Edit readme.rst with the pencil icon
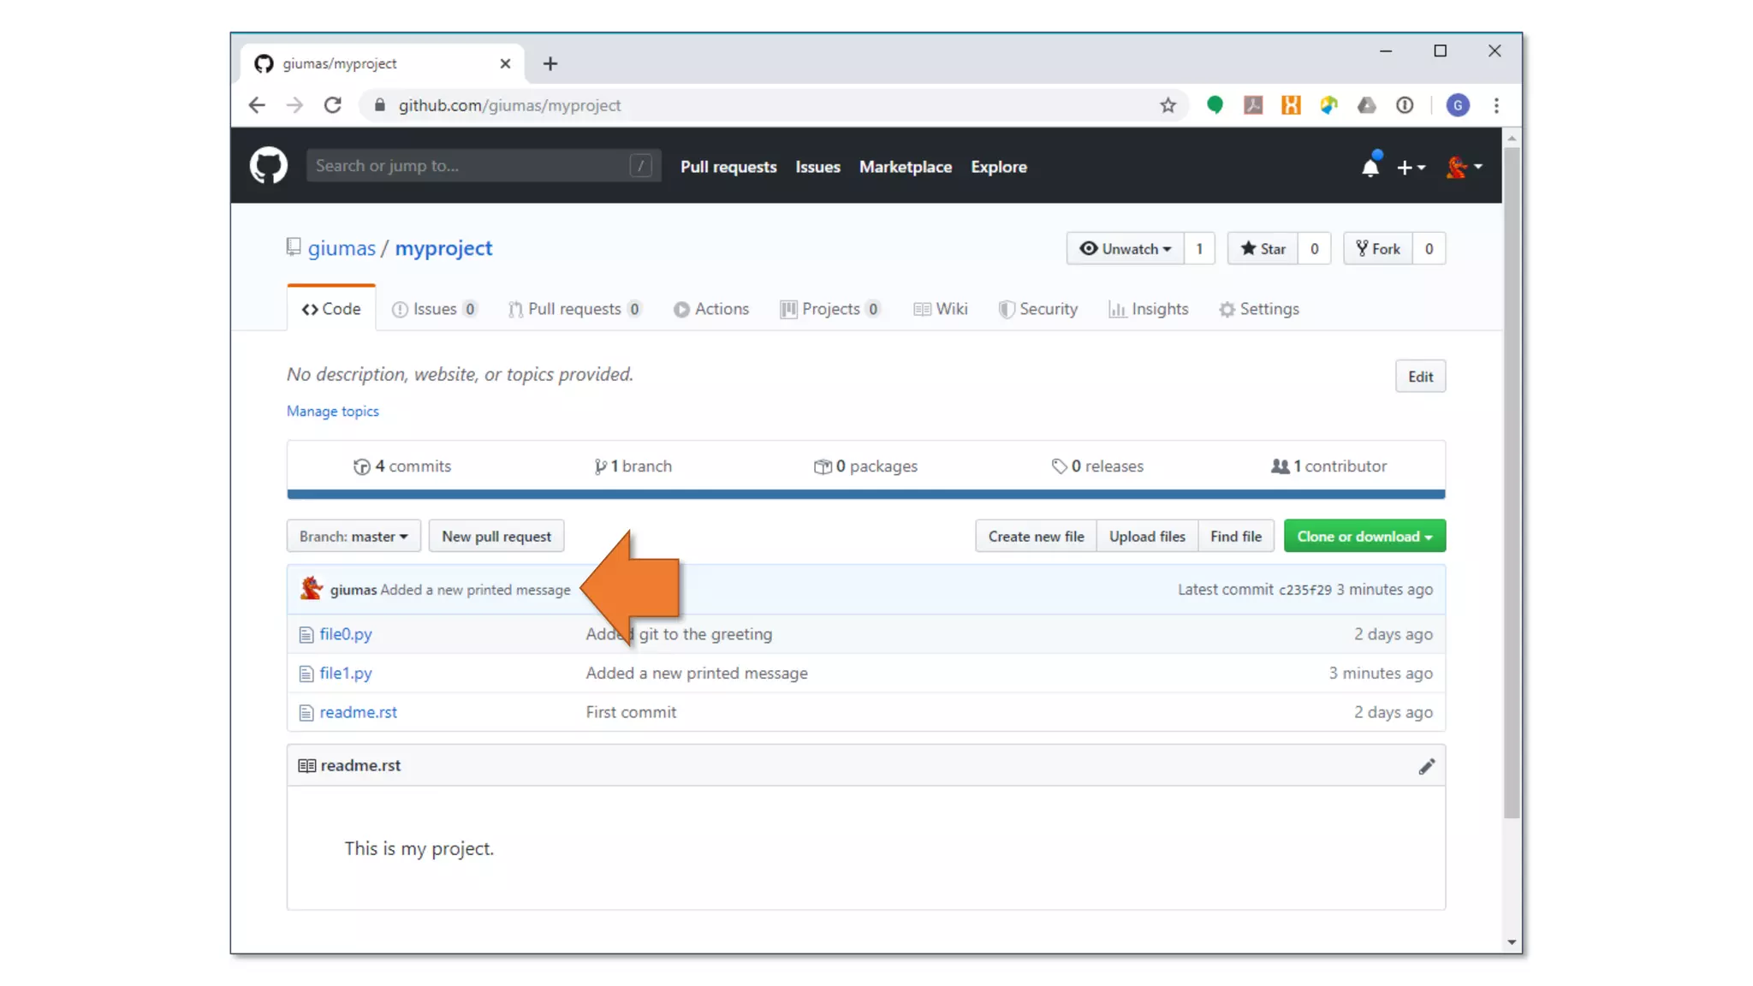 tap(1426, 766)
